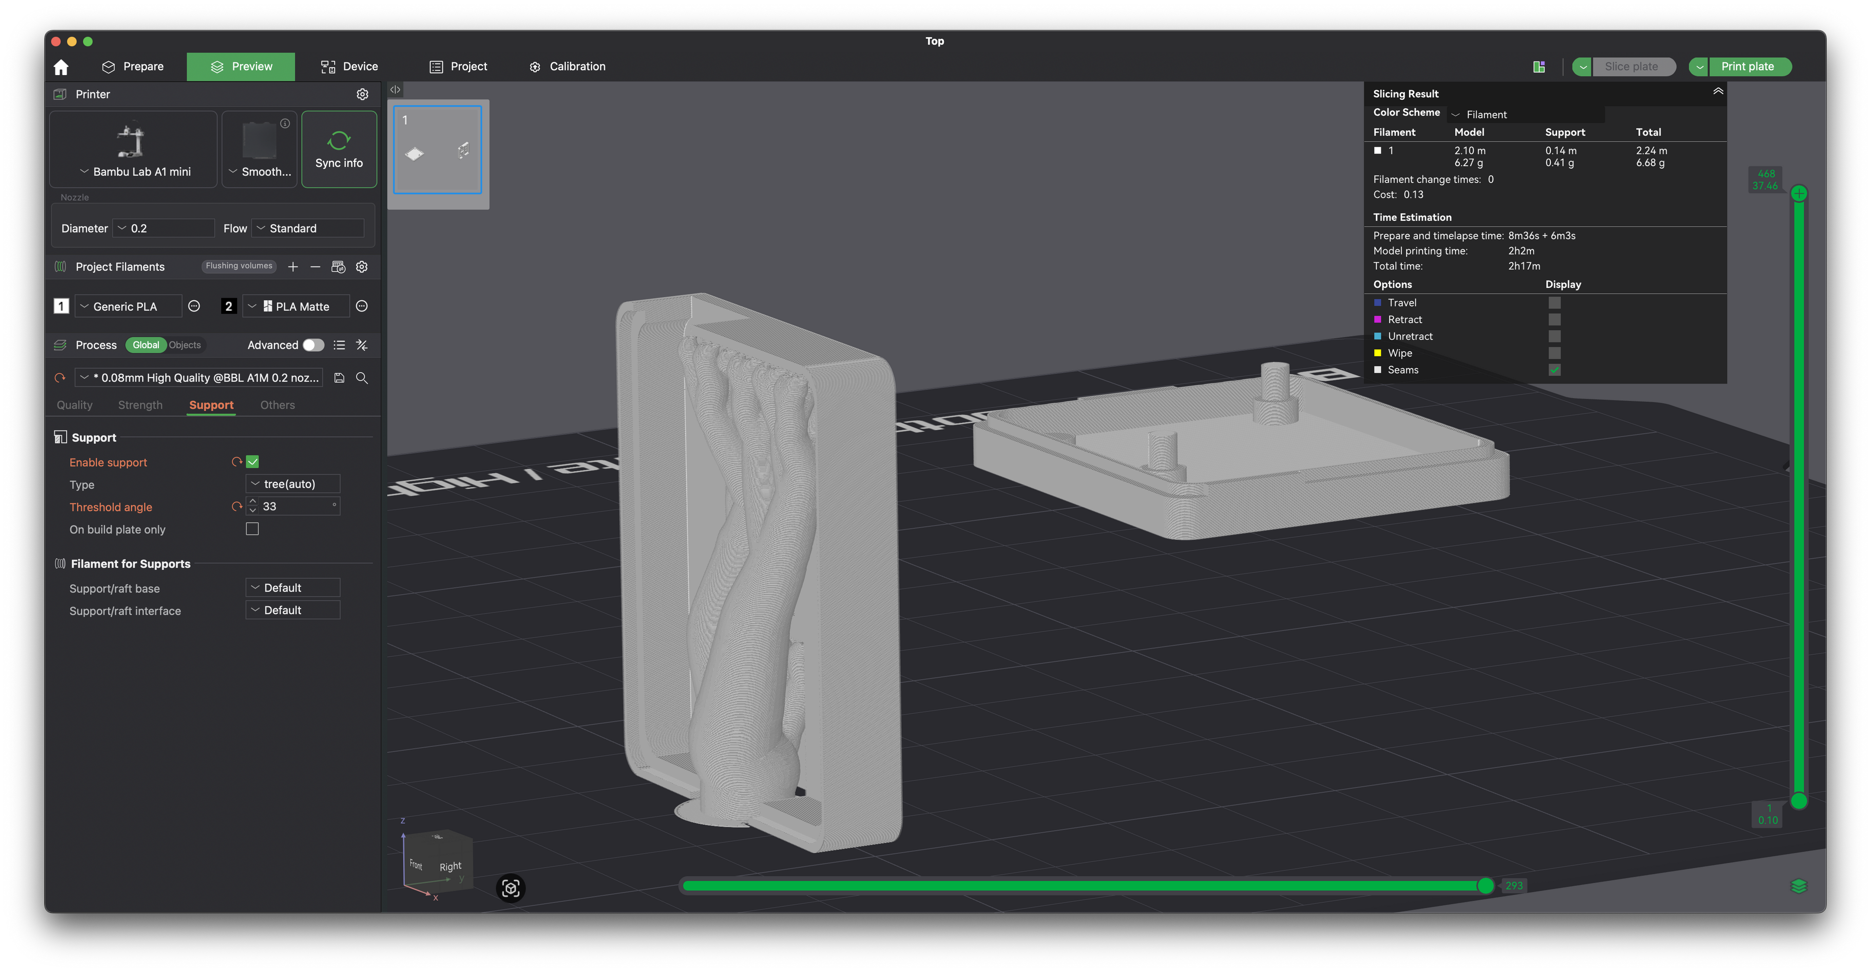
Task: Add a new project filament
Action: (293, 267)
